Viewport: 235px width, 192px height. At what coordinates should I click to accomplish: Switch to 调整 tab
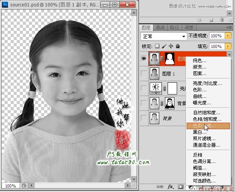click(189, 27)
